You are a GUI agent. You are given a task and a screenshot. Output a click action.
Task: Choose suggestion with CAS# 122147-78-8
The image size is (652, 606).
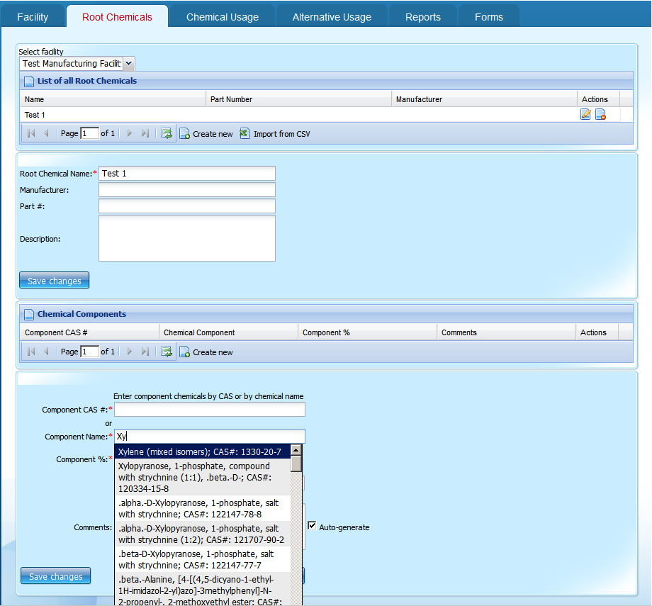tap(201, 508)
